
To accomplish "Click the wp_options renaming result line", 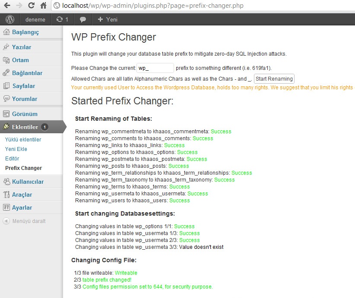I will point(136,152).
